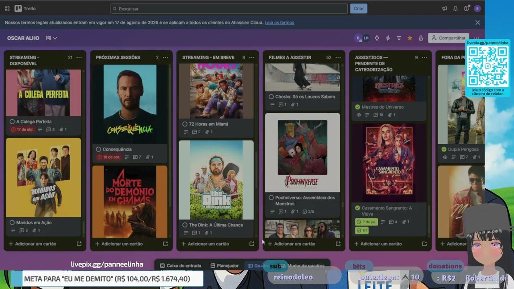
Task: Toggle watch eye on Dupla Perigosa card
Action: click(445, 157)
